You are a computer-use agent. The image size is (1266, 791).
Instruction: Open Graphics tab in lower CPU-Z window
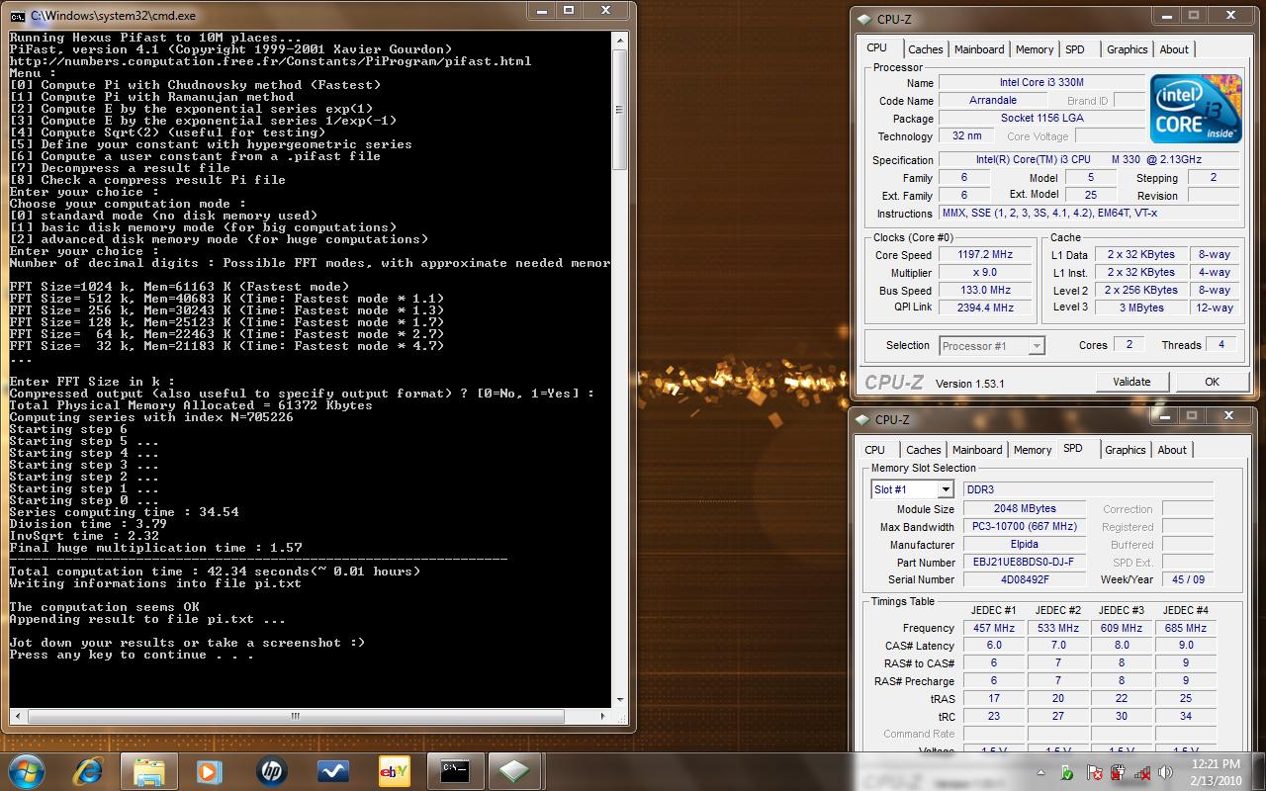click(x=1126, y=450)
